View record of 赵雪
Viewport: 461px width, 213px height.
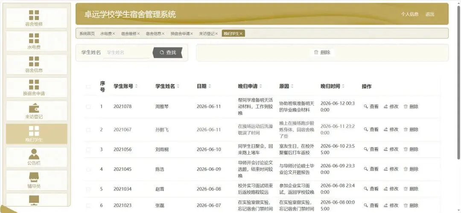371,189
